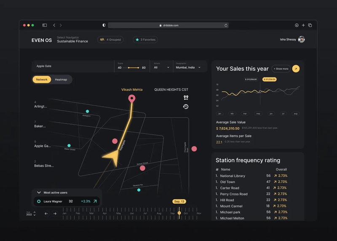Select the teal Baker Street station dot
Screen dimensions: 337x241
tap(69, 145)
